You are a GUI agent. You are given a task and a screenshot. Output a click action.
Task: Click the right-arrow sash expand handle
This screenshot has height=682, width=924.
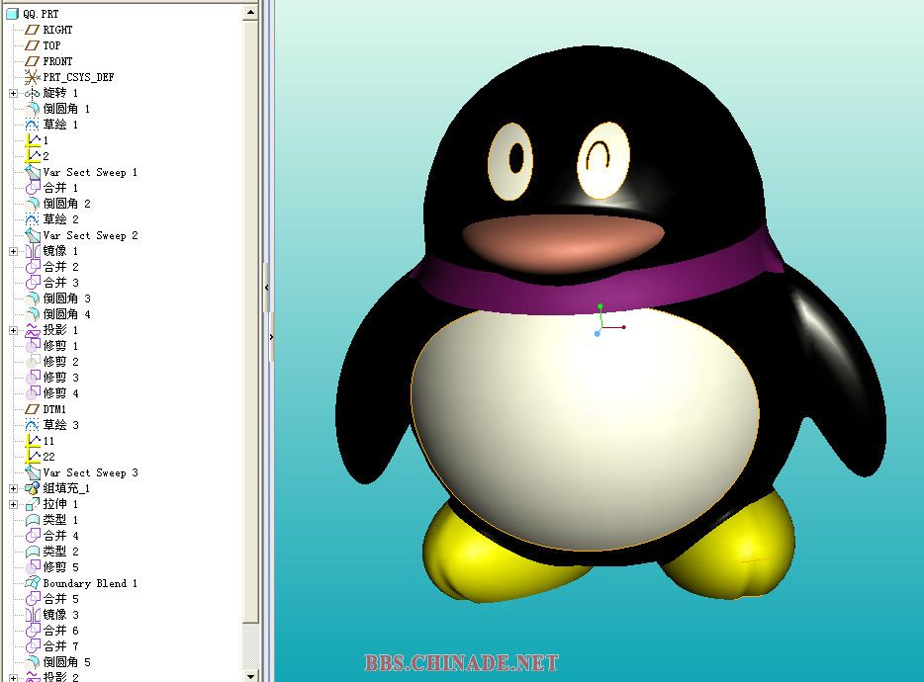pos(272,337)
